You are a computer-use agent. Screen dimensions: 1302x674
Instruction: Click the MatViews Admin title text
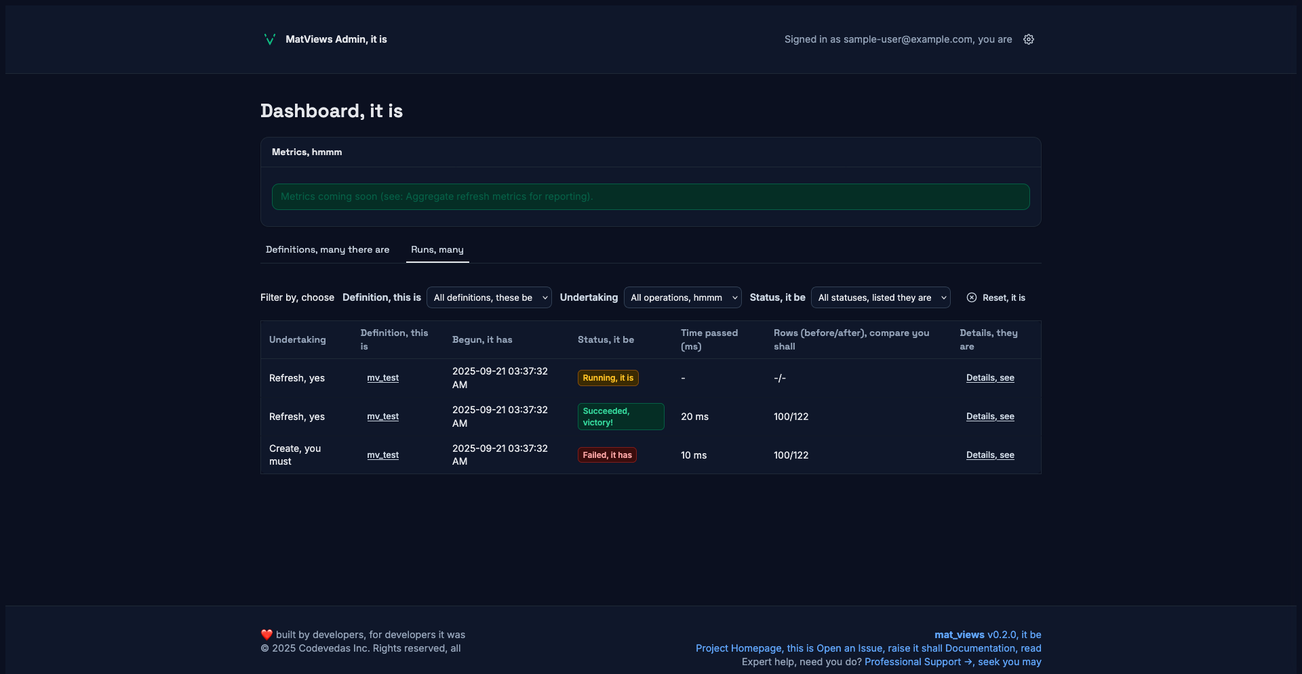click(336, 39)
